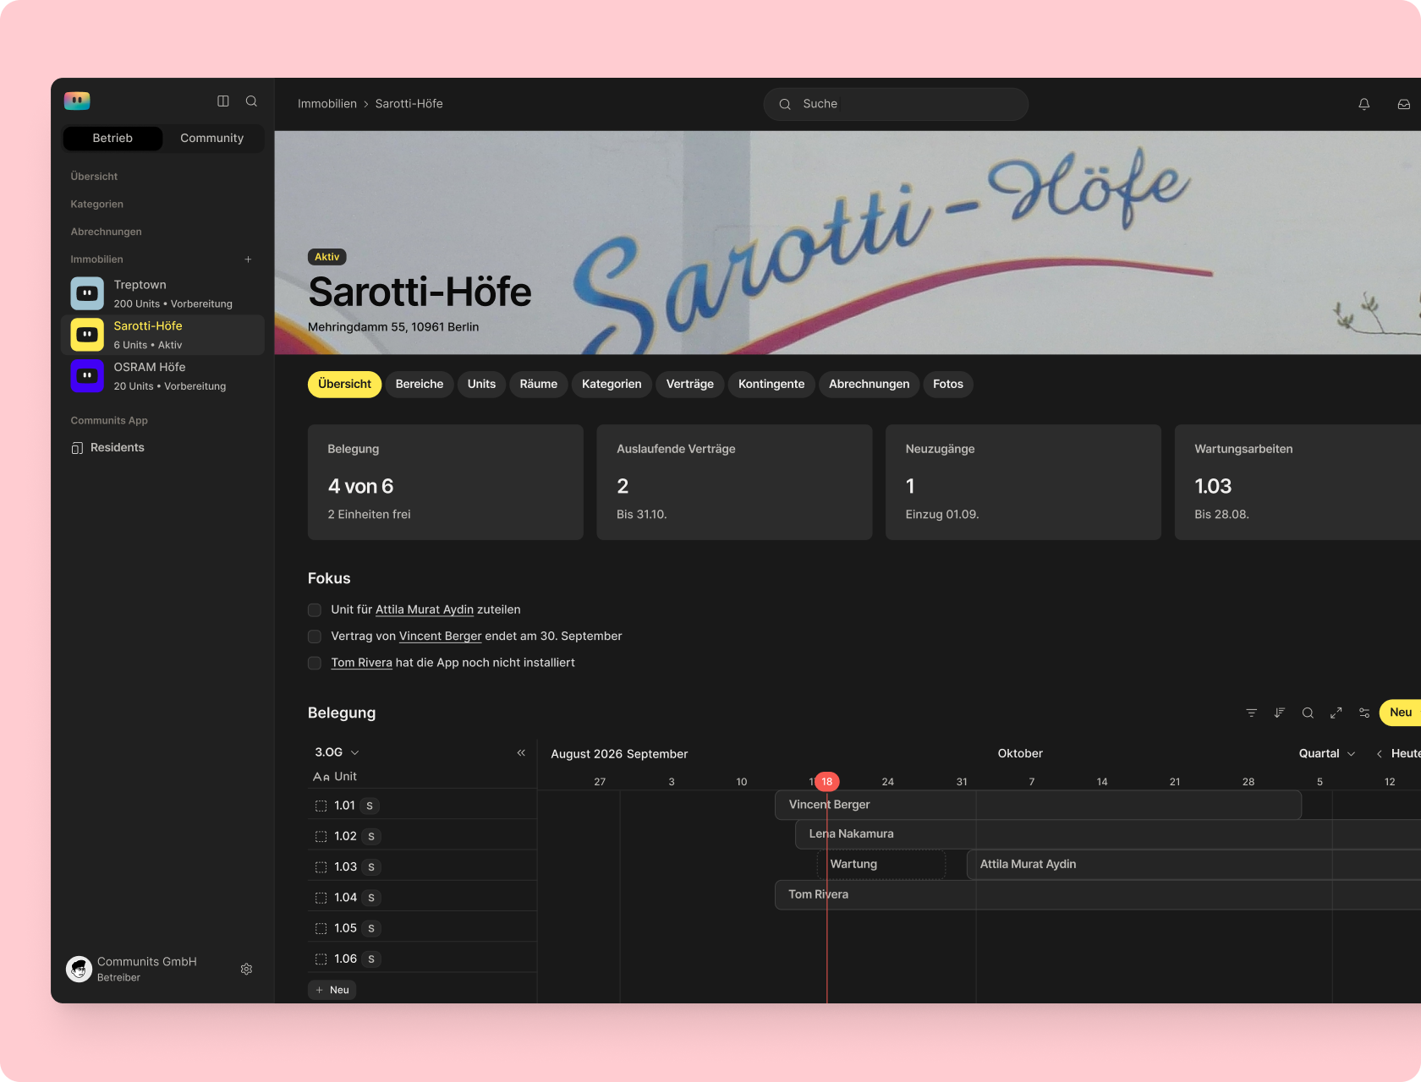Open the Kategorien tab
The image size is (1421, 1082).
click(612, 384)
